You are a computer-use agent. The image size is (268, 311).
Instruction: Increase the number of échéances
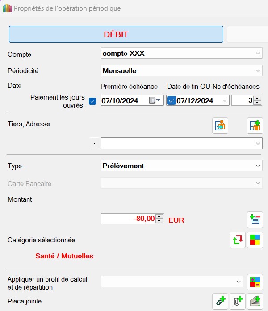[257, 98]
